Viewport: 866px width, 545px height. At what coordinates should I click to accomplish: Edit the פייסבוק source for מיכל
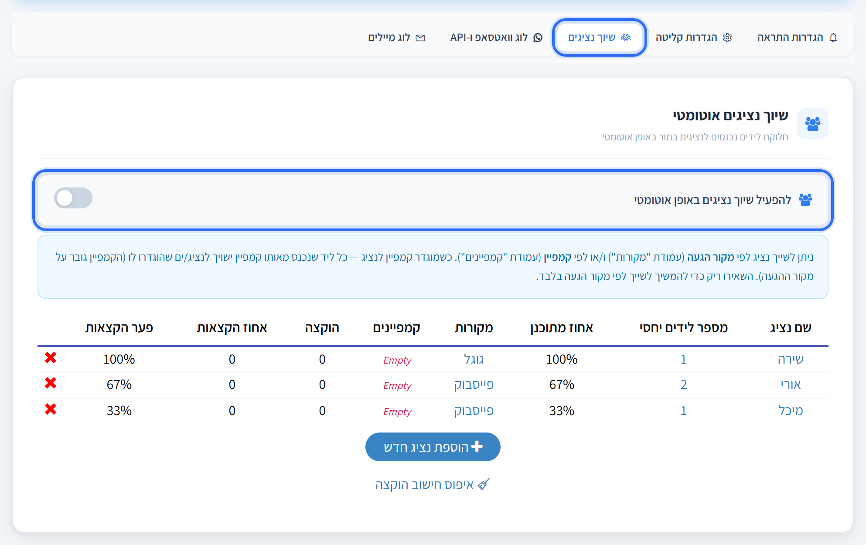[474, 411]
